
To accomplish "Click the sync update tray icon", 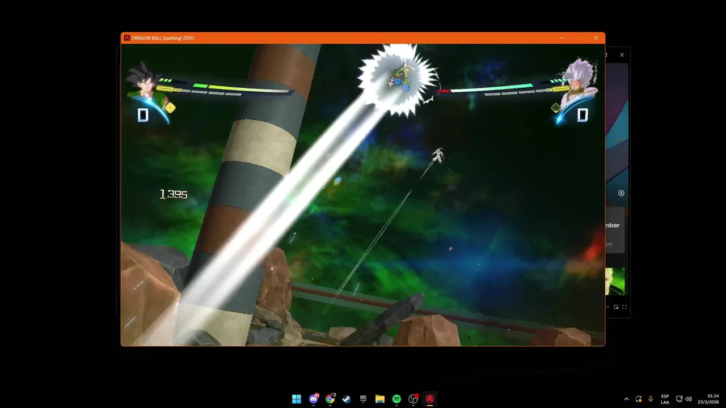I will coord(639,399).
